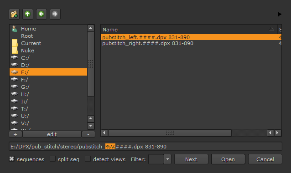Select the Nuke folder shortcut
291x173 pixels.
pos(48,51)
